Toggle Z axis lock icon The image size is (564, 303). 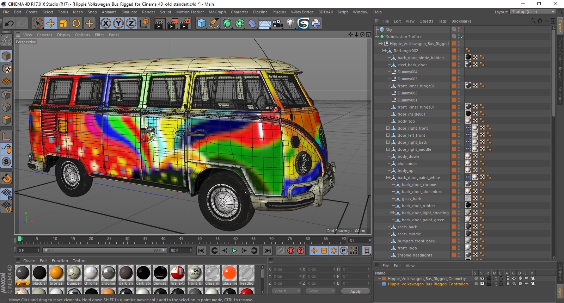pyautogui.click(x=131, y=24)
